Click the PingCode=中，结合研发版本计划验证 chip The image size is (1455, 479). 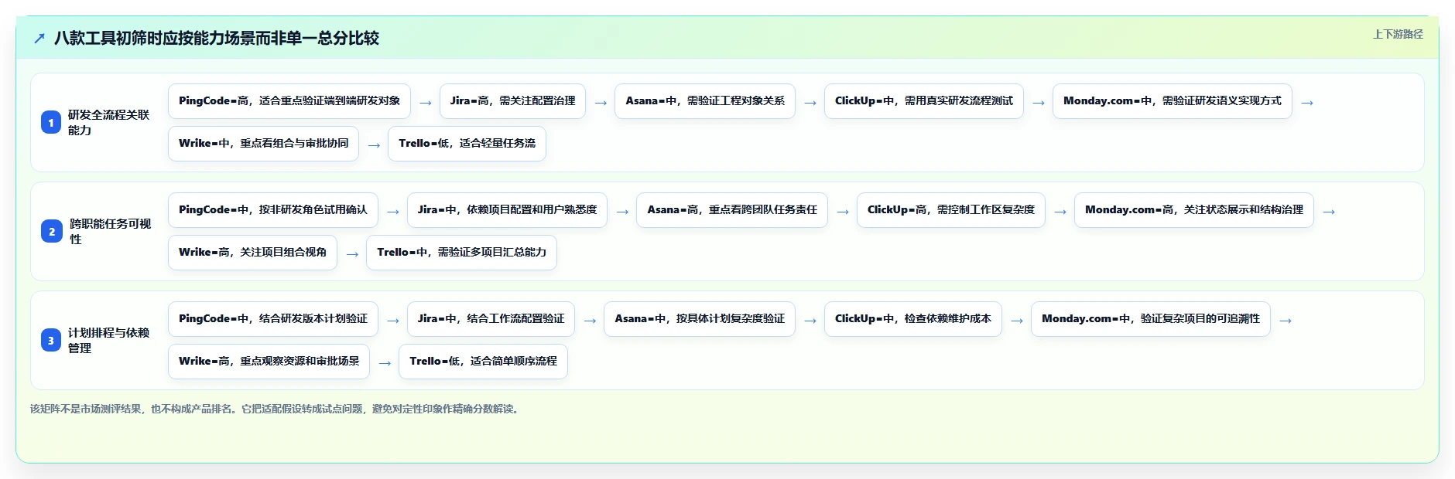coord(273,319)
